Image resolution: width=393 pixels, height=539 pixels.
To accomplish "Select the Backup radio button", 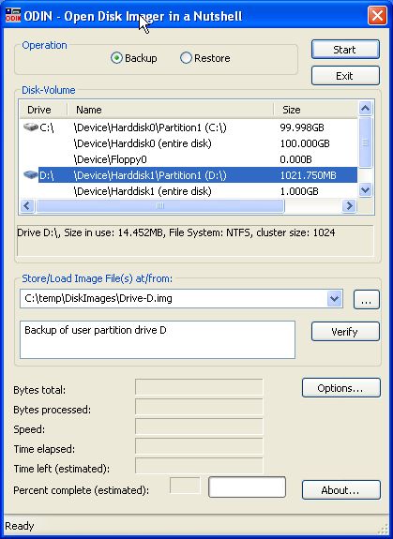I will pos(116,58).
